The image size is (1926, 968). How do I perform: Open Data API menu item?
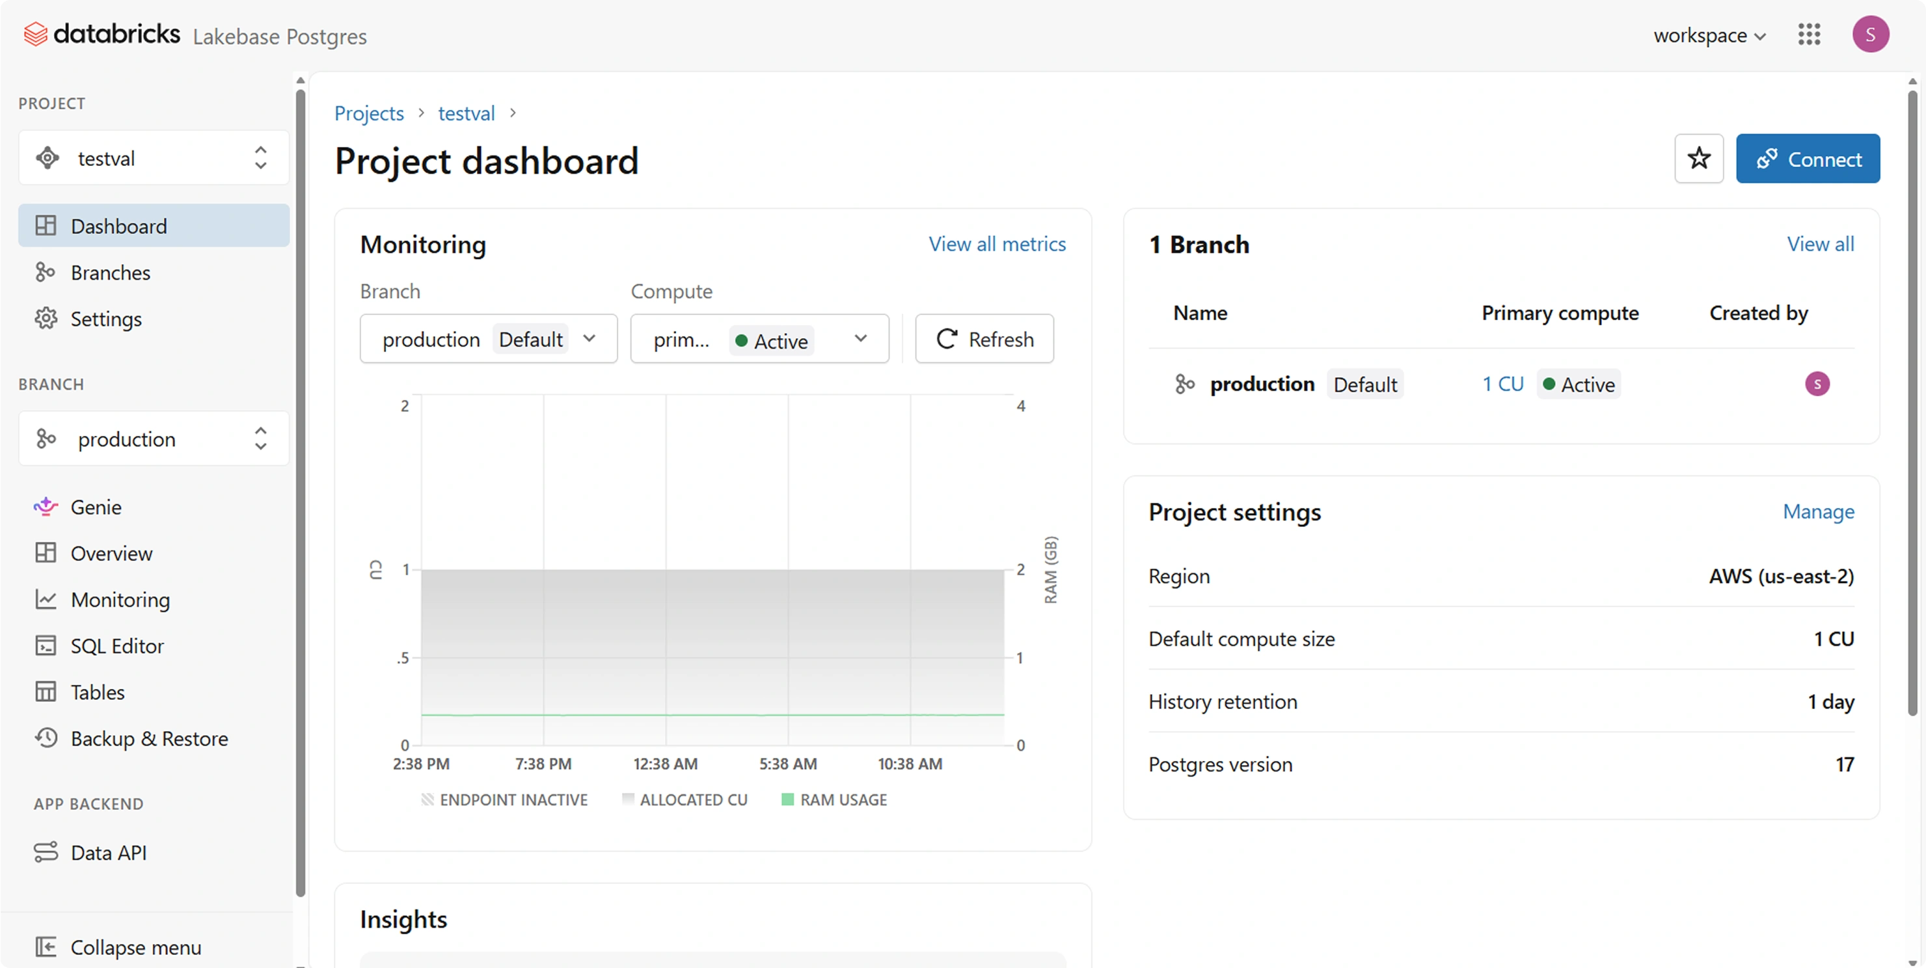154,852
